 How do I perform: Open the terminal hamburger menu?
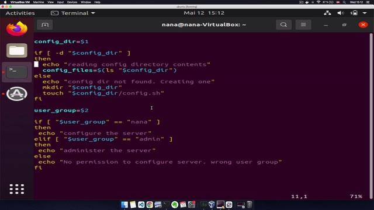pos(303,24)
